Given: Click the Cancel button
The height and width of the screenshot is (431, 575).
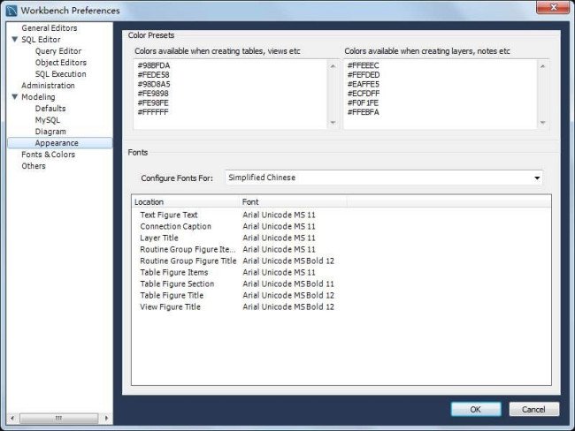Looking at the screenshot, I should click(x=534, y=409).
